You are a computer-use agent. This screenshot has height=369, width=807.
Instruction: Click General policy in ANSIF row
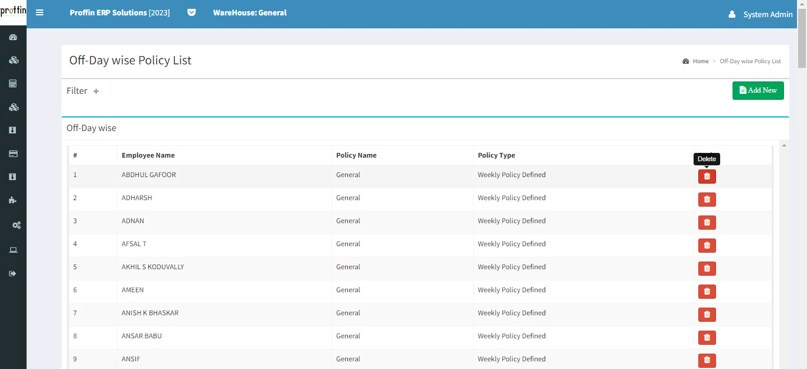coord(349,359)
